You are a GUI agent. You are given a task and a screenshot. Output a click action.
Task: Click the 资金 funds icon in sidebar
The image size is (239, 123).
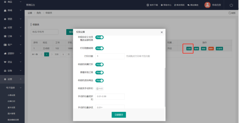coord(5,62)
